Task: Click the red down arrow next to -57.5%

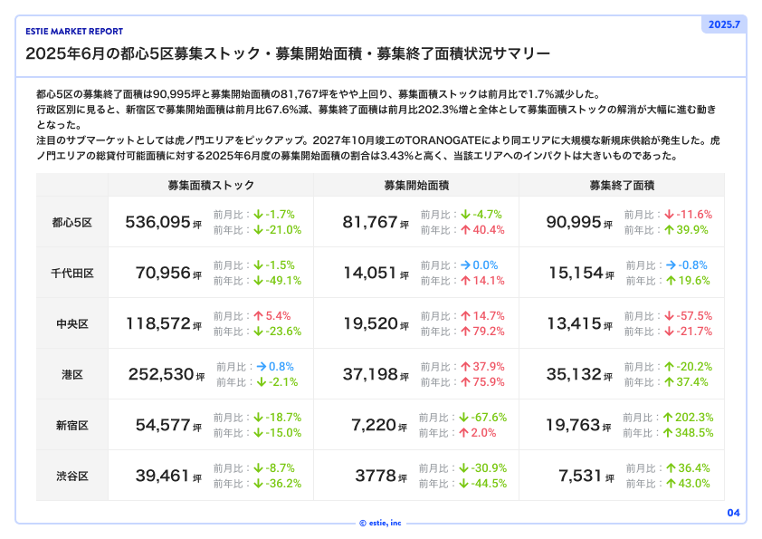Action: 670,316
